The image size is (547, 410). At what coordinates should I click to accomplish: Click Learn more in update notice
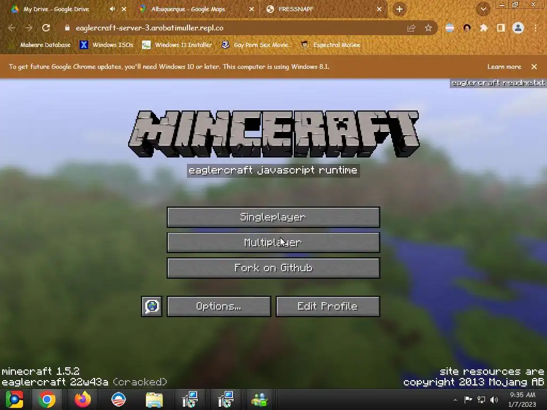(504, 67)
